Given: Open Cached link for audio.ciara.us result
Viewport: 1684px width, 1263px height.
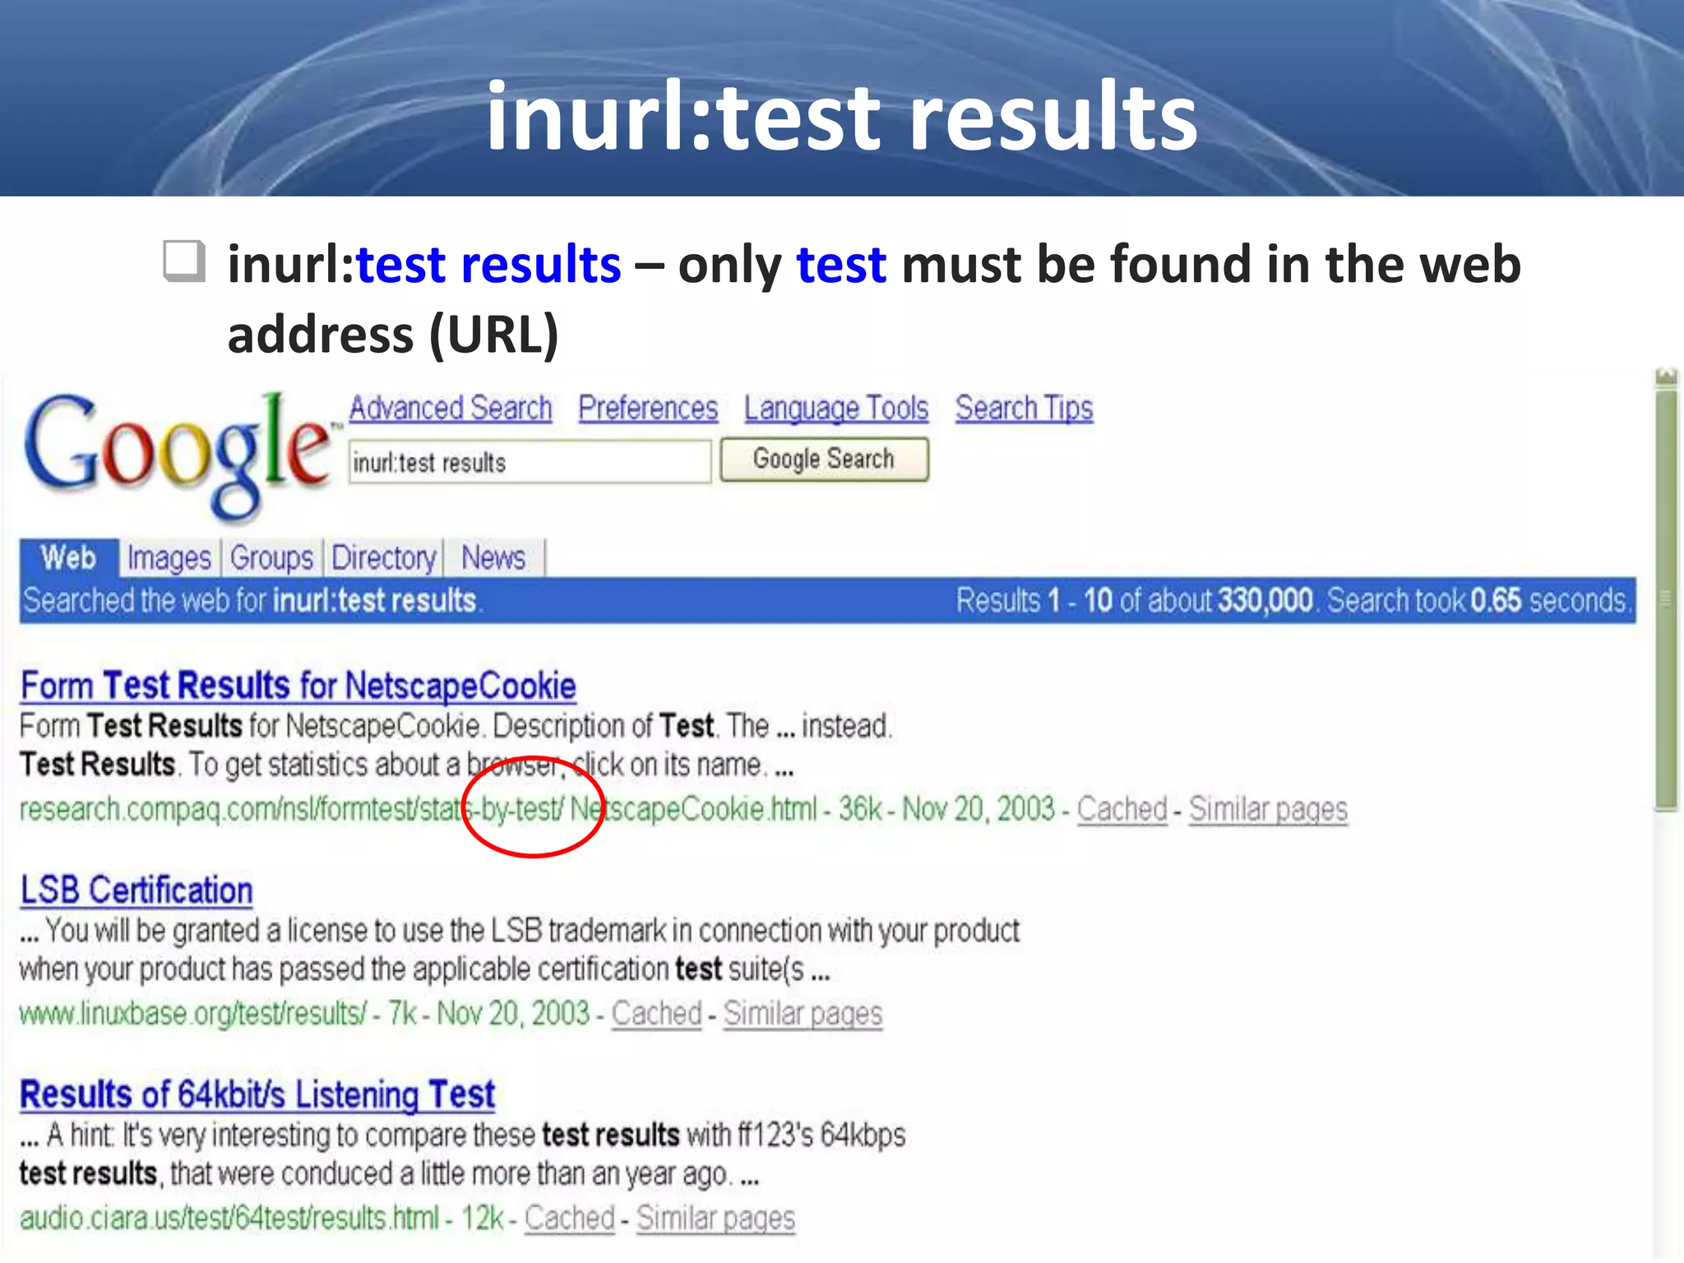Looking at the screenshot, I should [570, 1218].
